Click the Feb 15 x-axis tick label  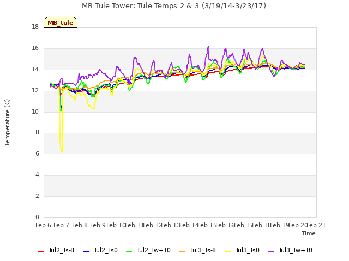tap(207, 225)
